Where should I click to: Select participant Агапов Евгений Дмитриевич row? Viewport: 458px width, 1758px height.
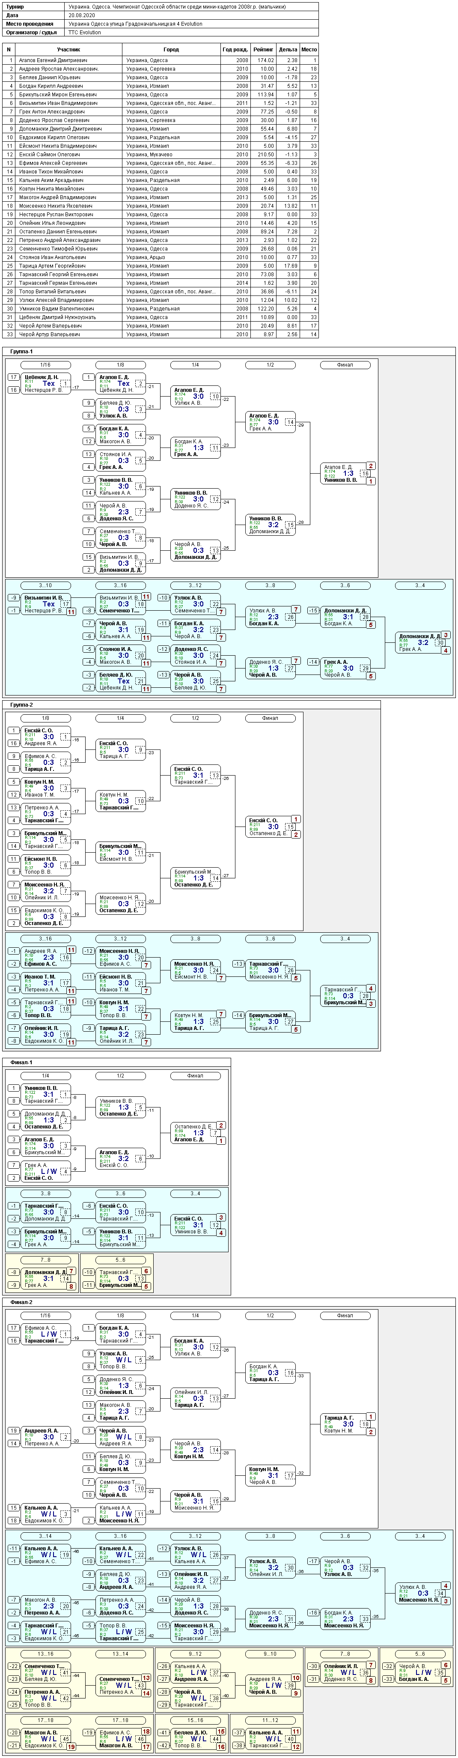161,60
